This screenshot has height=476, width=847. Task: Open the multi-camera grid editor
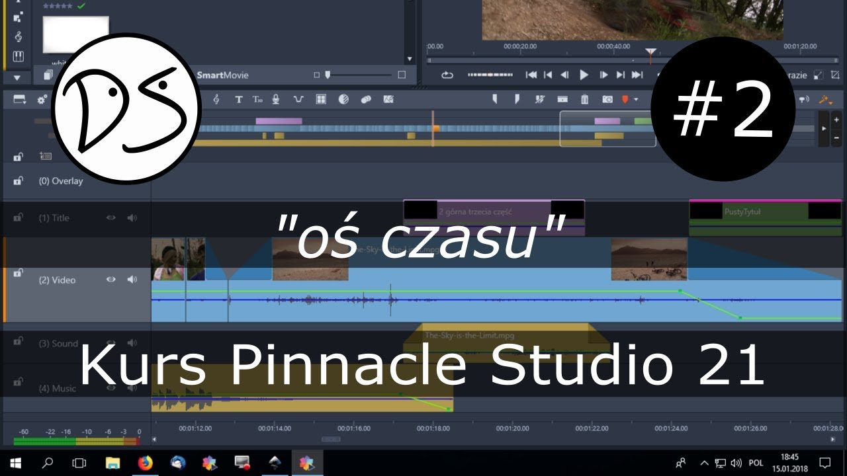pos(321,99)
